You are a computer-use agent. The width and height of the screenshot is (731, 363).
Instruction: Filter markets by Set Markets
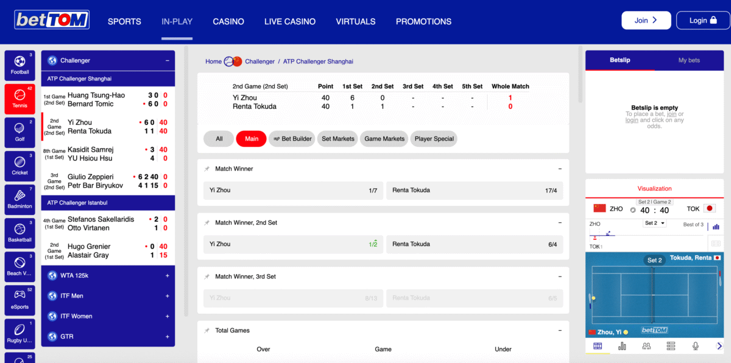[338, 139]
